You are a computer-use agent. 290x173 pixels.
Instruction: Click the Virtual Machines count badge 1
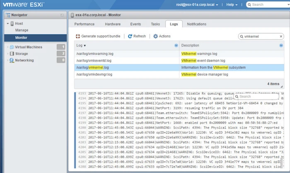coord(61,47)
